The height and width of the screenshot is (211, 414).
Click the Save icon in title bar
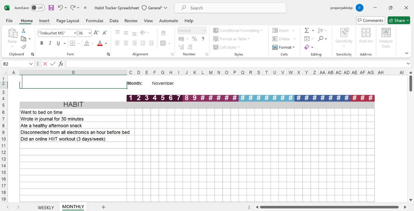51,8
